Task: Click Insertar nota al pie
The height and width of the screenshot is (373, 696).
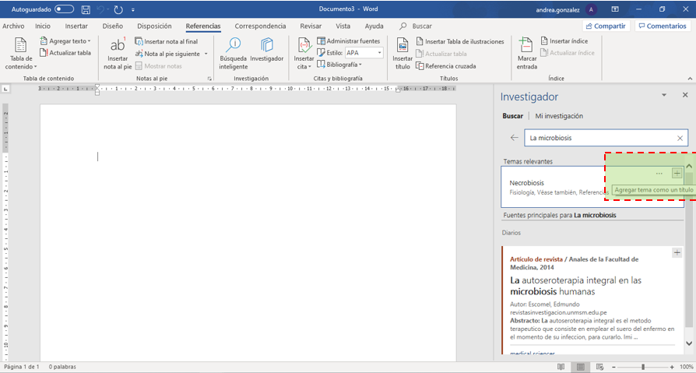Action: pyautogui.click(x=118, y=54)
